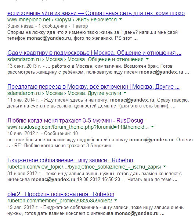Expand dropdown arrow beside rusdosug.com URL
This screenshot has width=195, height=216.
coord(152,127)
